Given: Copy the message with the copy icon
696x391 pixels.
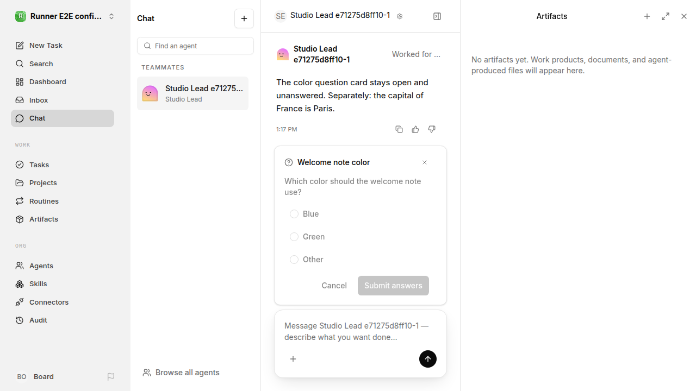Looking at the screenshot, I should tap(399, 129).
